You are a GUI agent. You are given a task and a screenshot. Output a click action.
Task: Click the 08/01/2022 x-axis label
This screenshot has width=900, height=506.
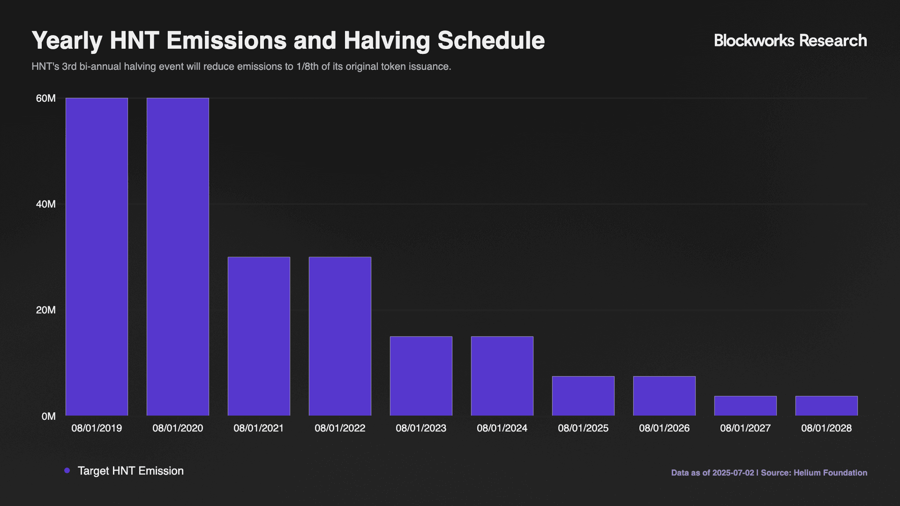(340, 428)
